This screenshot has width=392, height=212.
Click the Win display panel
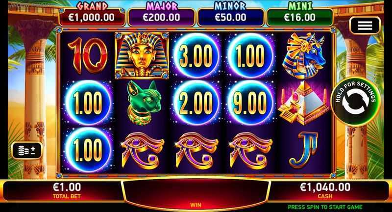196,193
